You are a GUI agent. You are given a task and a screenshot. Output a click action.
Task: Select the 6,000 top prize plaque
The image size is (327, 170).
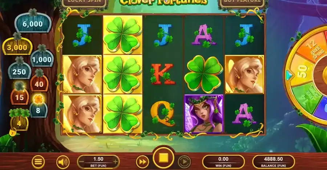click(33, 22)
